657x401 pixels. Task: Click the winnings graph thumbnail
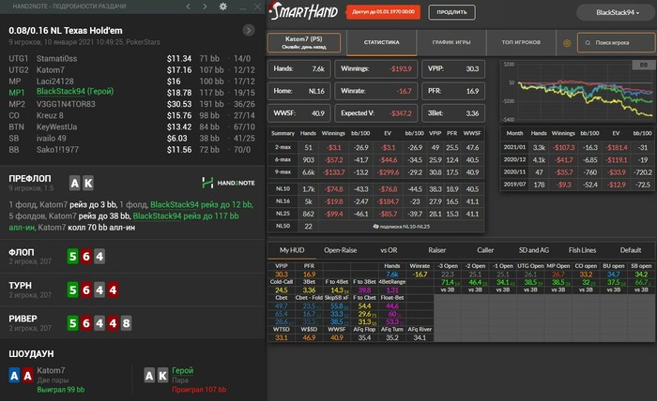577,92
